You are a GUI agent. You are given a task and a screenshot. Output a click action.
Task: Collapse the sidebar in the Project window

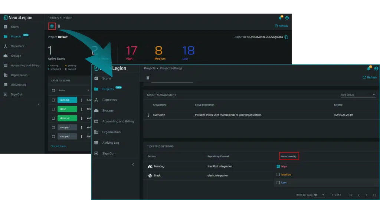pos(39,104)
